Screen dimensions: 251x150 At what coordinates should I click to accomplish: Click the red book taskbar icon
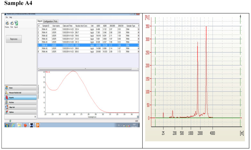[x=25, y=125]
